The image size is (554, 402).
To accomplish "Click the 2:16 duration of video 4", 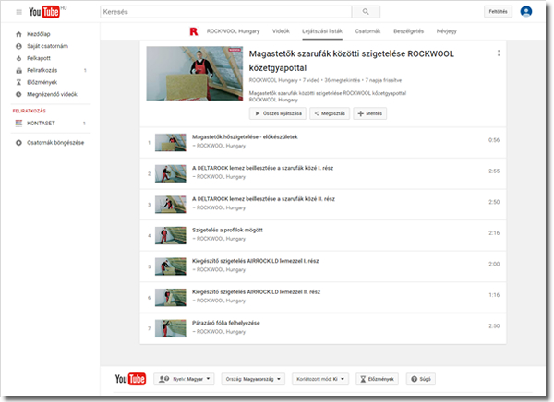I will (494, 233).
